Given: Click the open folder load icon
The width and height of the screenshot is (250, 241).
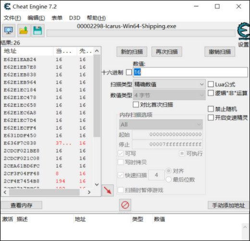Looking at the screenshot, I should click(x=24, y=31).
